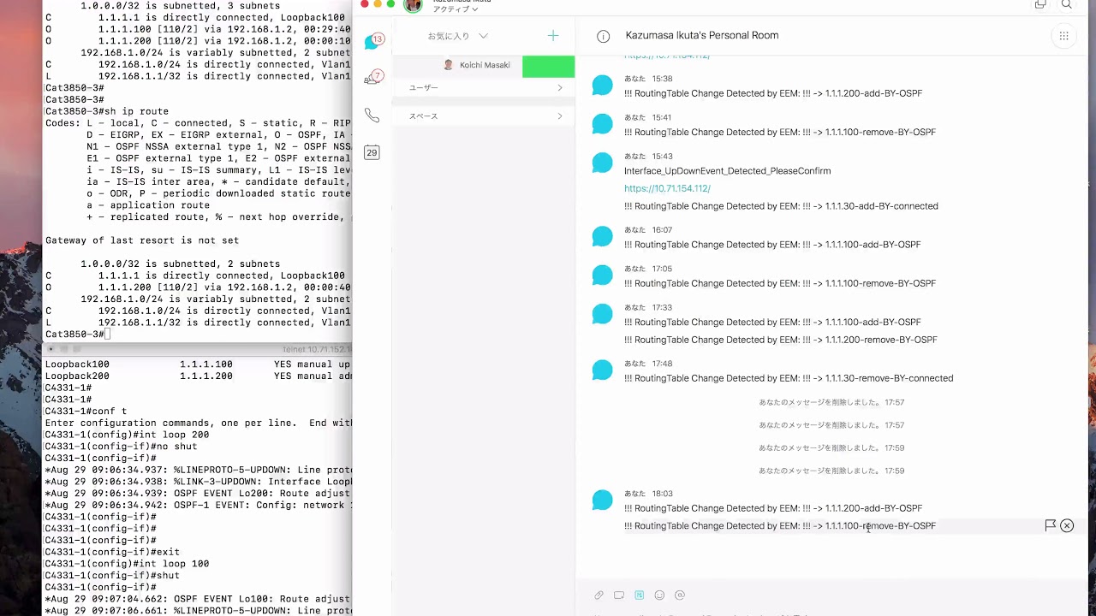The image size is (1096, 616).
Task: Click the message 1.1.1.30-add-BY-connected
Action: tap(781, 206)
